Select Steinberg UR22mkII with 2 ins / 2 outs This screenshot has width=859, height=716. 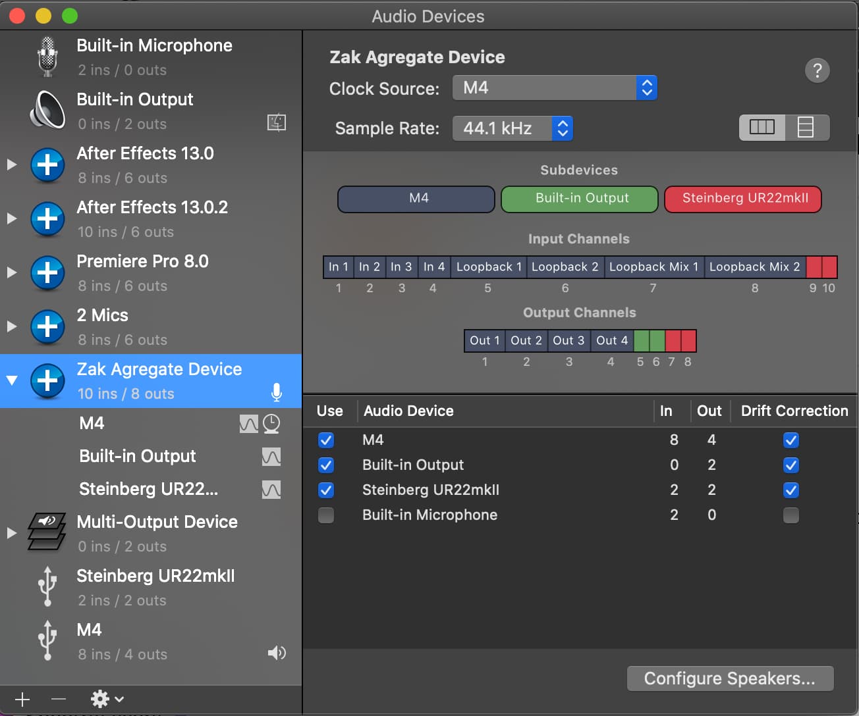(x=151, y=587)
